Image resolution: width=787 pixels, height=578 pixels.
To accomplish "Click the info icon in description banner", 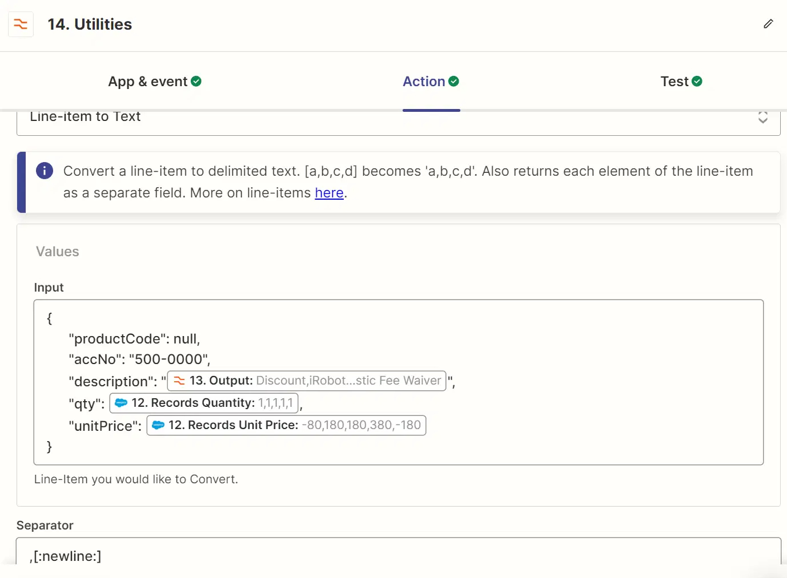I will point(45,171).
